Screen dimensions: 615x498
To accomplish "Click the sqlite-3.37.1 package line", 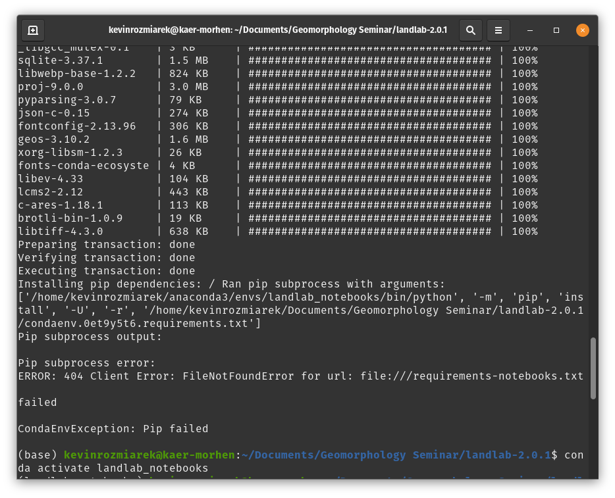I will [59, 60].
